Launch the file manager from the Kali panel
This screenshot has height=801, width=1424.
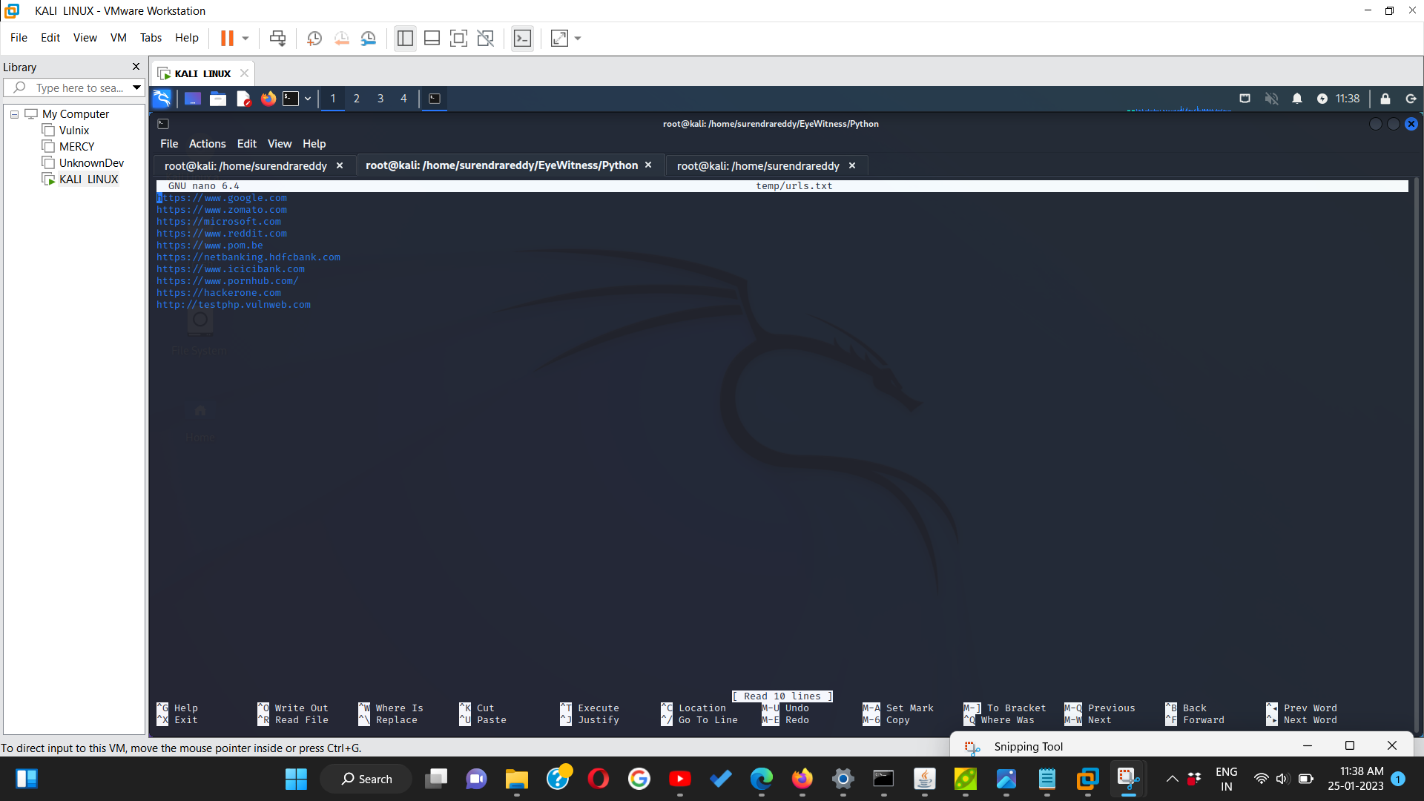point(217,99)
